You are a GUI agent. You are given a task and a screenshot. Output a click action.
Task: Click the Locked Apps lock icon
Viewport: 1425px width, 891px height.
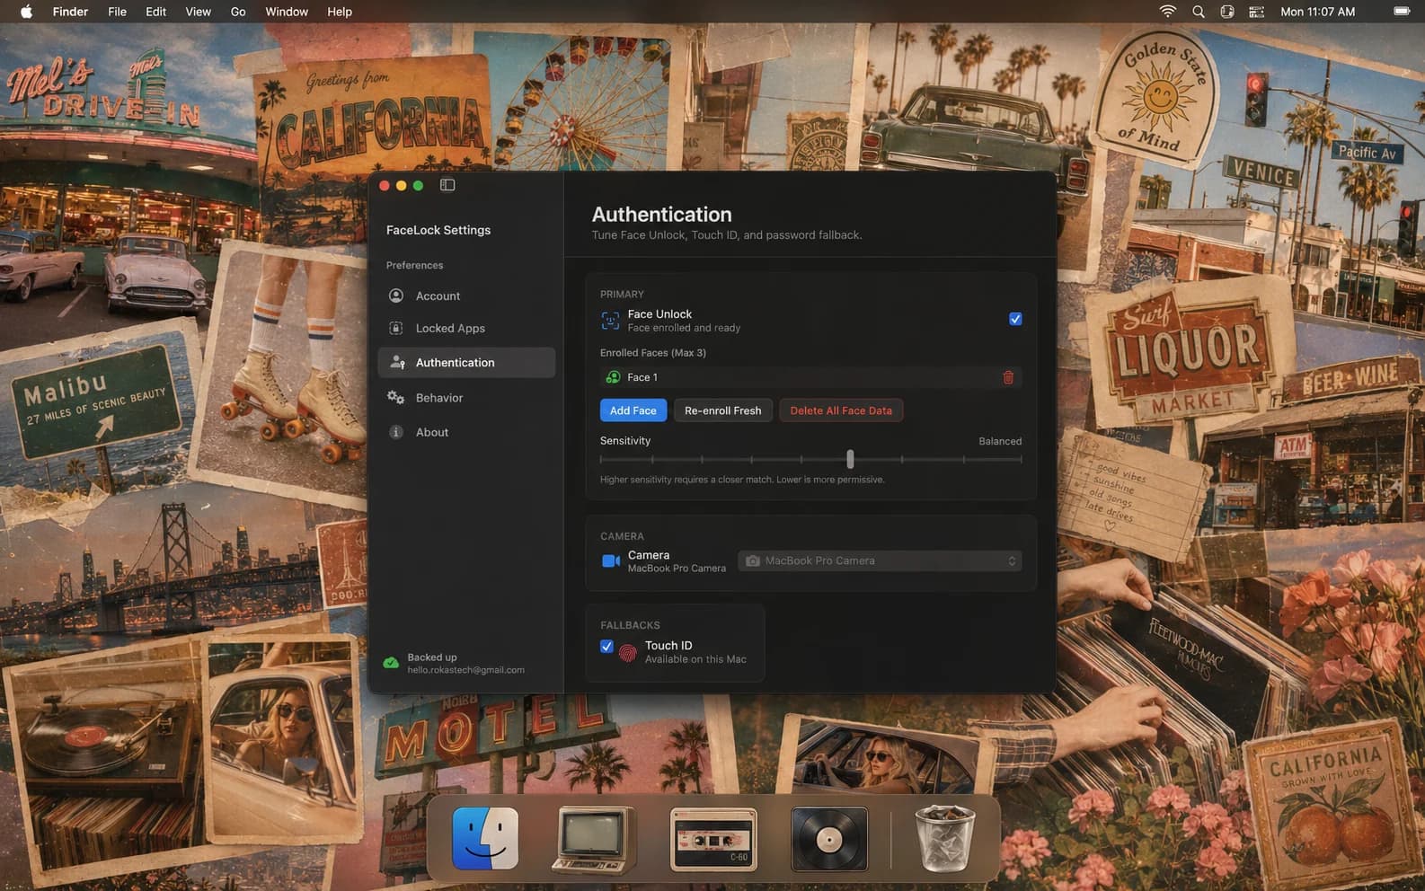tap(396, 328)
